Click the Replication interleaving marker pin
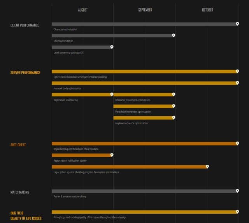This screenshot has height=223, width=249. (x=112, y=94)
